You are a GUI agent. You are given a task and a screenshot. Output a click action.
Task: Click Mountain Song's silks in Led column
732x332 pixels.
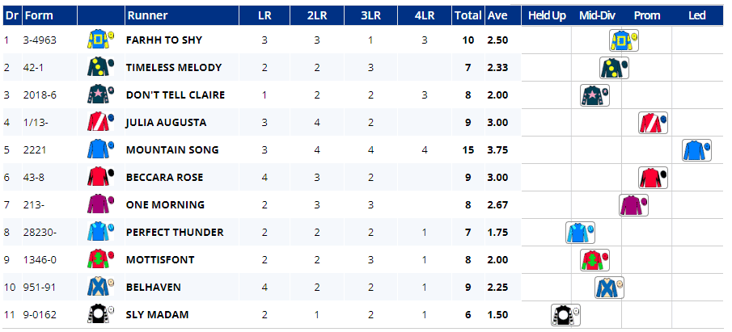(x=695, y=150)
